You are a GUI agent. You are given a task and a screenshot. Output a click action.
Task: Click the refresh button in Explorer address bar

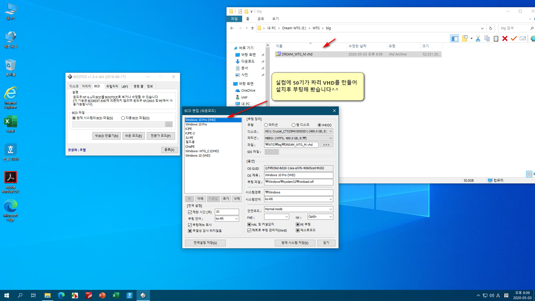pyautogui.click(x=491, y=28)
